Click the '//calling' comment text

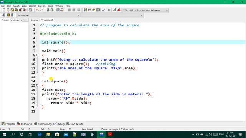click(x=106, y=64)
